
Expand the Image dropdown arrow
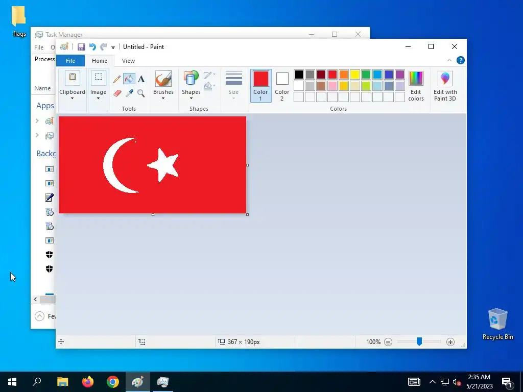pos(98,99)
